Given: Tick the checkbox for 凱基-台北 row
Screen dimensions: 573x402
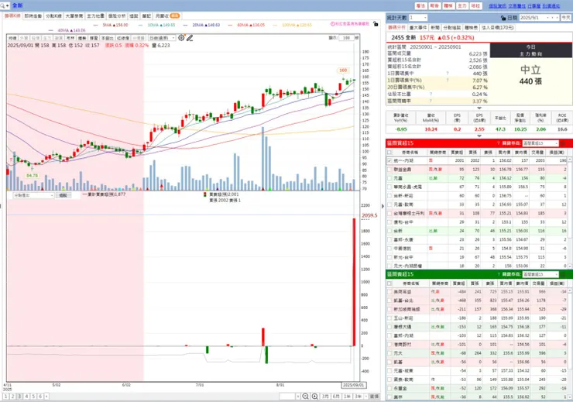Looking at the screenshot, I should click(x=389, y=301).
